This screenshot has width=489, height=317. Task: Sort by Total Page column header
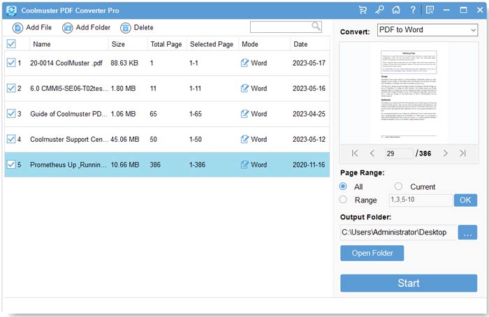[x=166, y=44]
